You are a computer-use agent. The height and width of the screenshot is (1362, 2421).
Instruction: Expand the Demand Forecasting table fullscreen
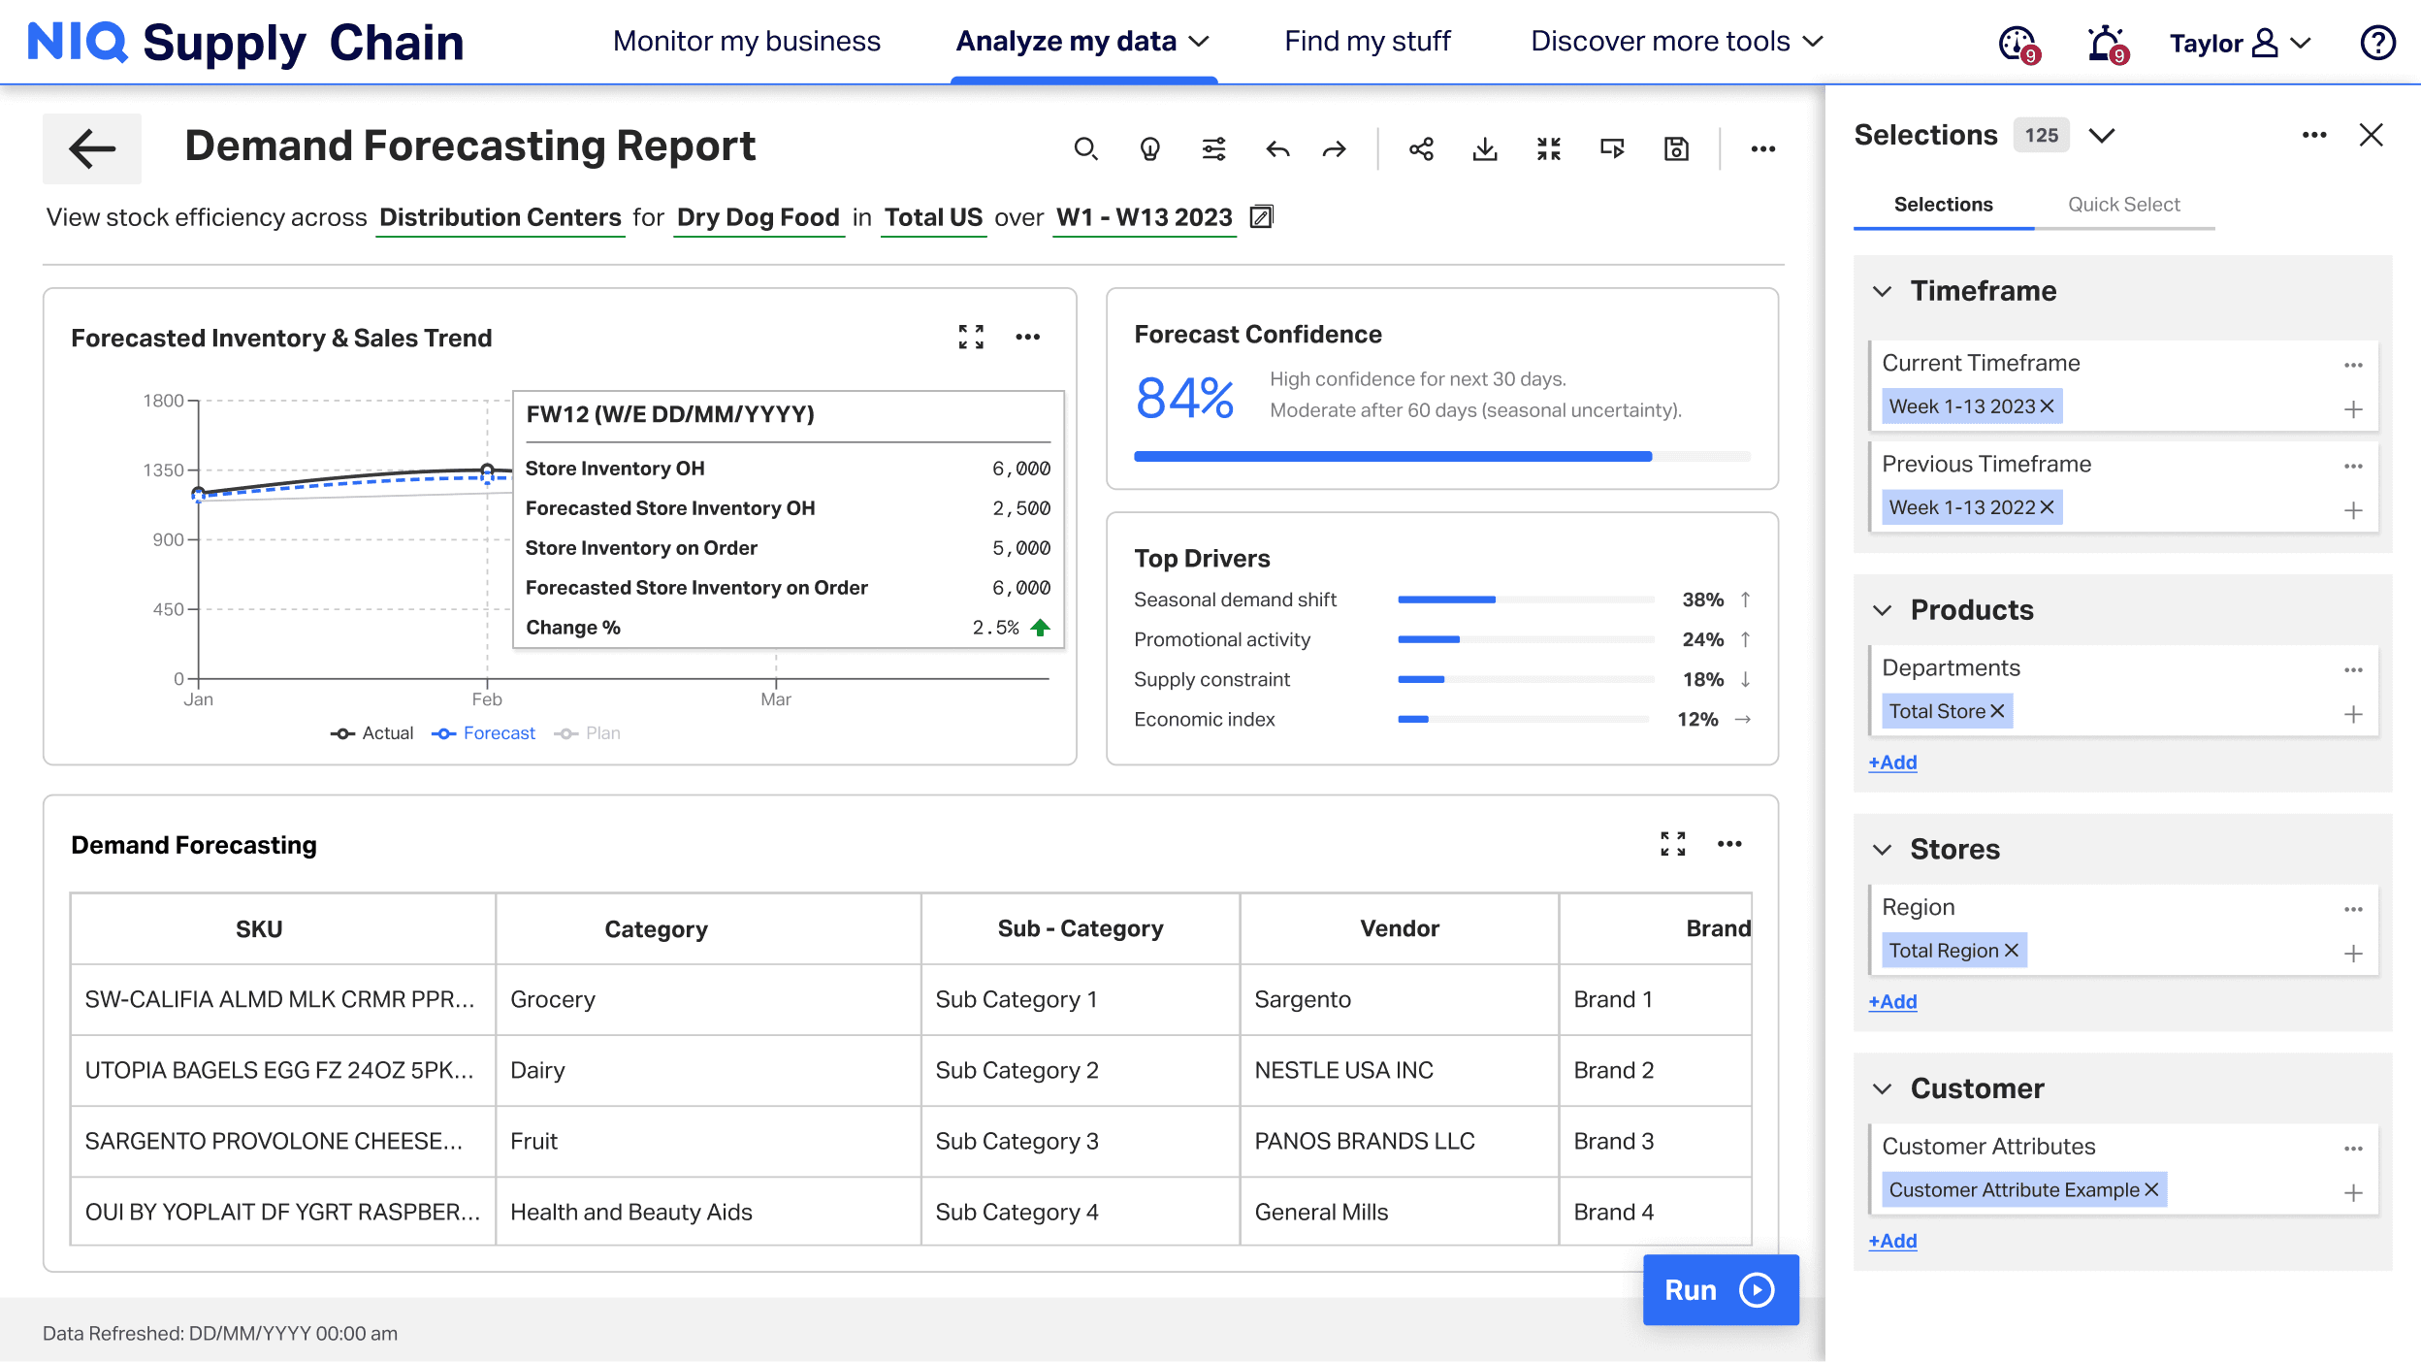(1673, 844)
